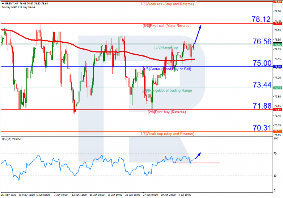Select the large 71.88 level value
Screen dimensions: 283x198
262,106
